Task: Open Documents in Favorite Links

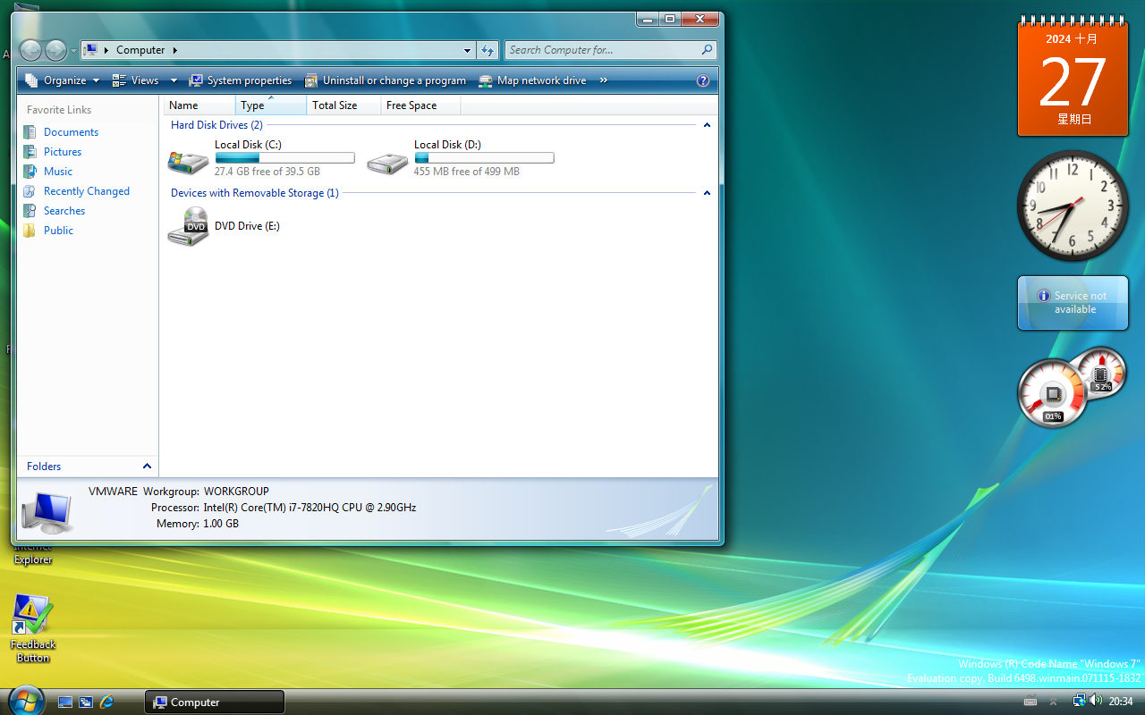Action: pyautogui.click(x=71, y=132)
